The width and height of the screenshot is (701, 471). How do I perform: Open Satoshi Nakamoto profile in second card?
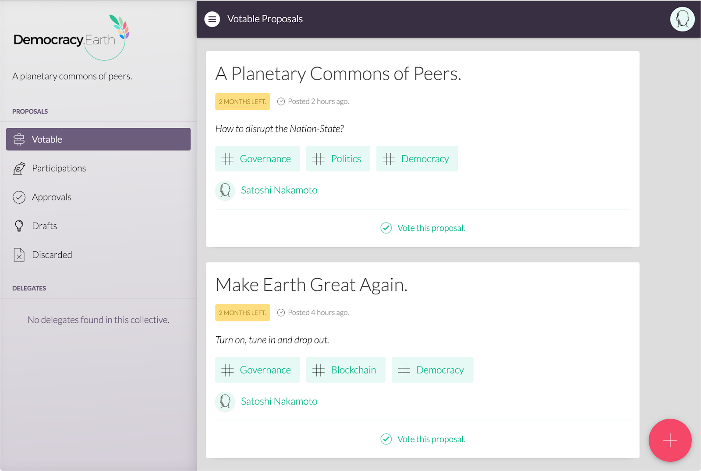[279, 401]
